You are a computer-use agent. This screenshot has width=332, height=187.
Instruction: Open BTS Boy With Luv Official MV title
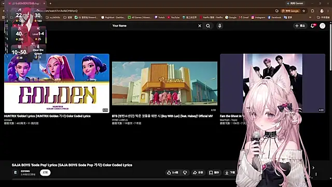(162, 116)
